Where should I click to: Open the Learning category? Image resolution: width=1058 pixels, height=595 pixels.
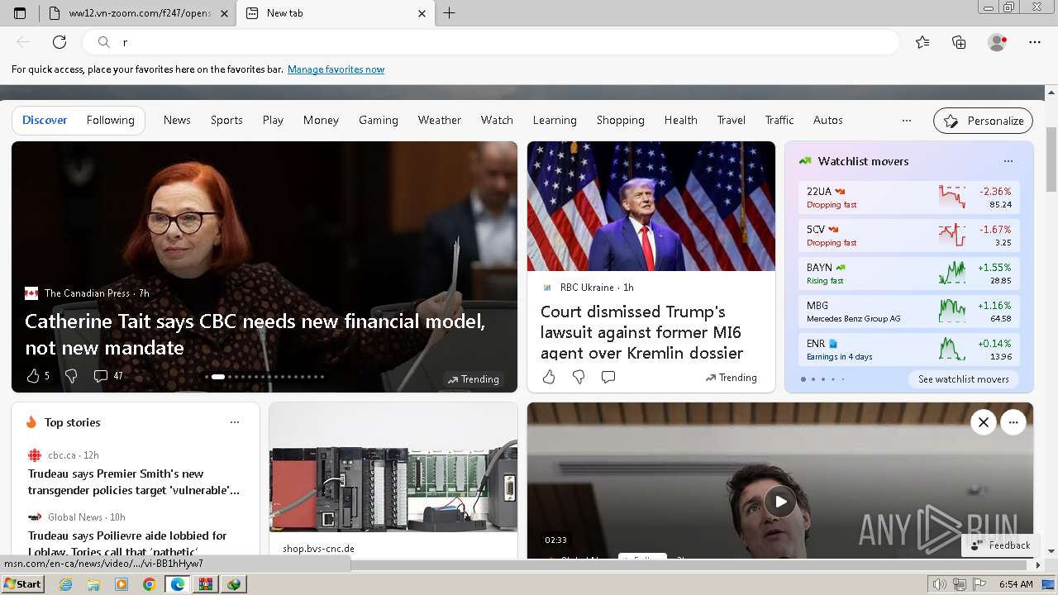[555, 121]
